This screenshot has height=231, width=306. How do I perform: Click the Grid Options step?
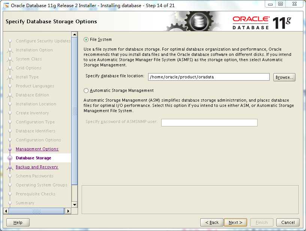point(28,68)
